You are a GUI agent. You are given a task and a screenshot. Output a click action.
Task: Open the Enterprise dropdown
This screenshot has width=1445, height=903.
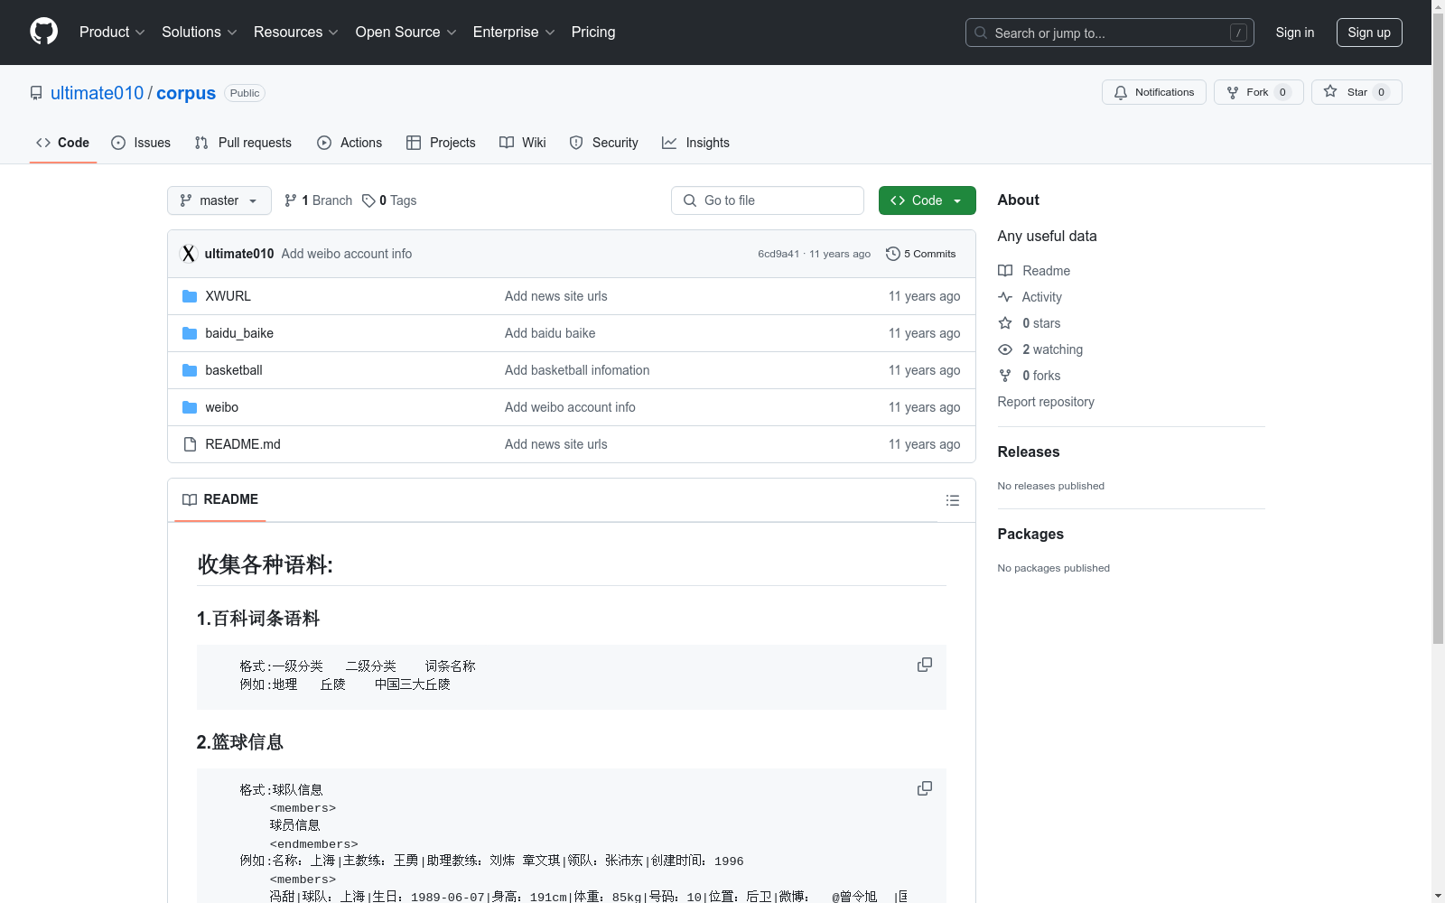tap(514, 32)
